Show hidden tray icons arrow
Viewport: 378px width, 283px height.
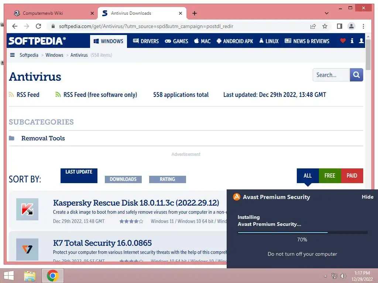coord(326,276)
